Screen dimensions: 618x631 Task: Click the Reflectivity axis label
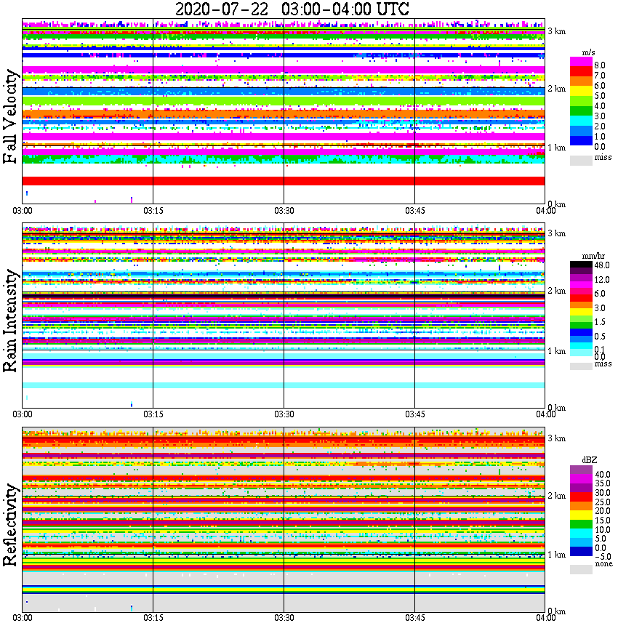10,525
